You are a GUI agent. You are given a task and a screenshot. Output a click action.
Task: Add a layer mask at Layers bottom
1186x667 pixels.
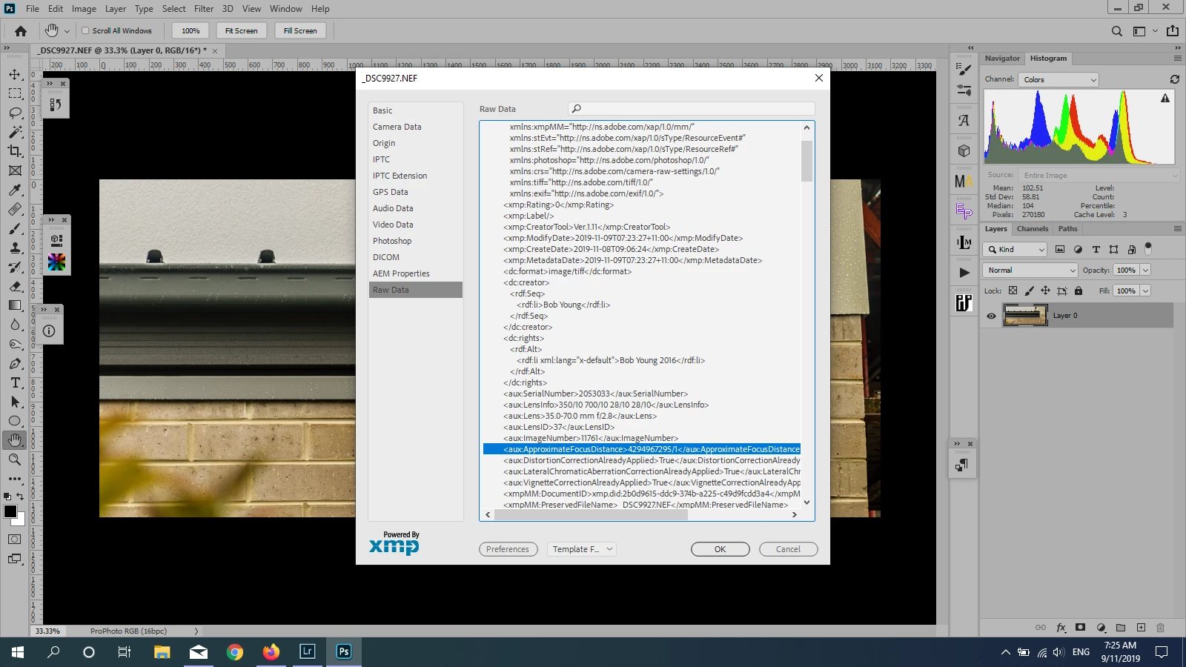[x=1081, y=627]
